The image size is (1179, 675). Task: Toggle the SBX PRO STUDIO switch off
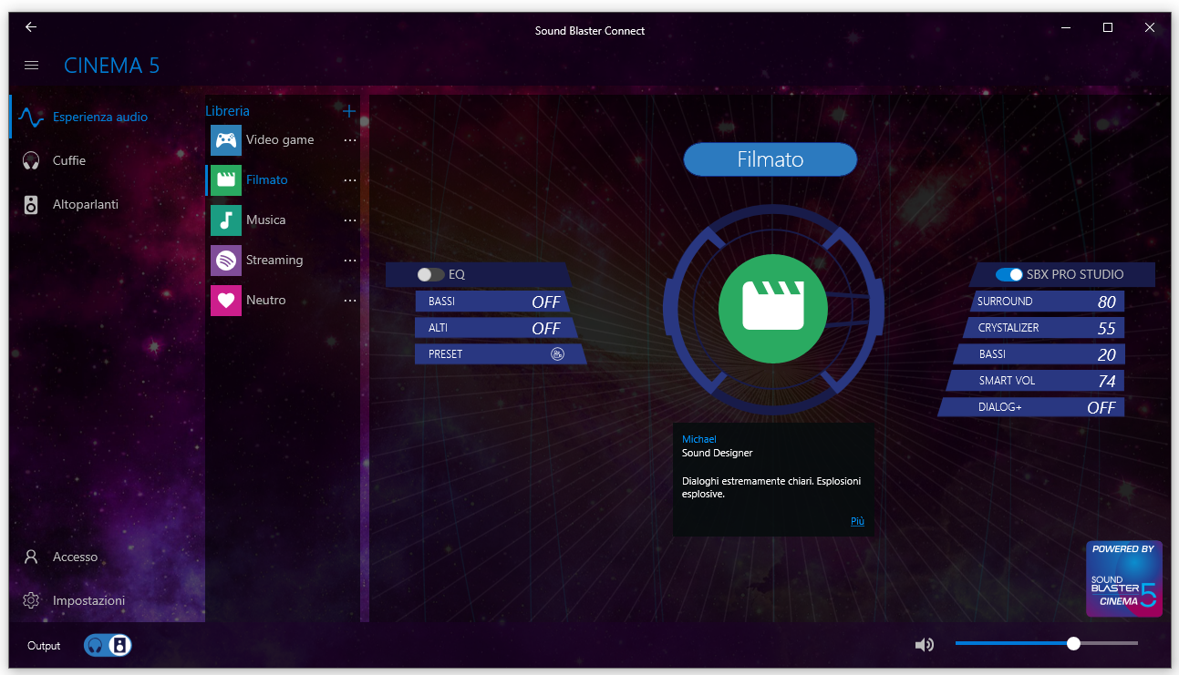1008,274
